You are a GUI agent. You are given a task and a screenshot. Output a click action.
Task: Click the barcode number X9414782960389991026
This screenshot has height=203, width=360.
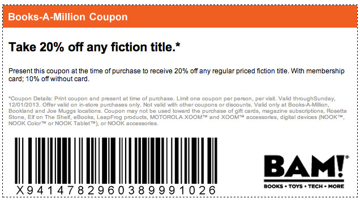(x=116, y=190)
